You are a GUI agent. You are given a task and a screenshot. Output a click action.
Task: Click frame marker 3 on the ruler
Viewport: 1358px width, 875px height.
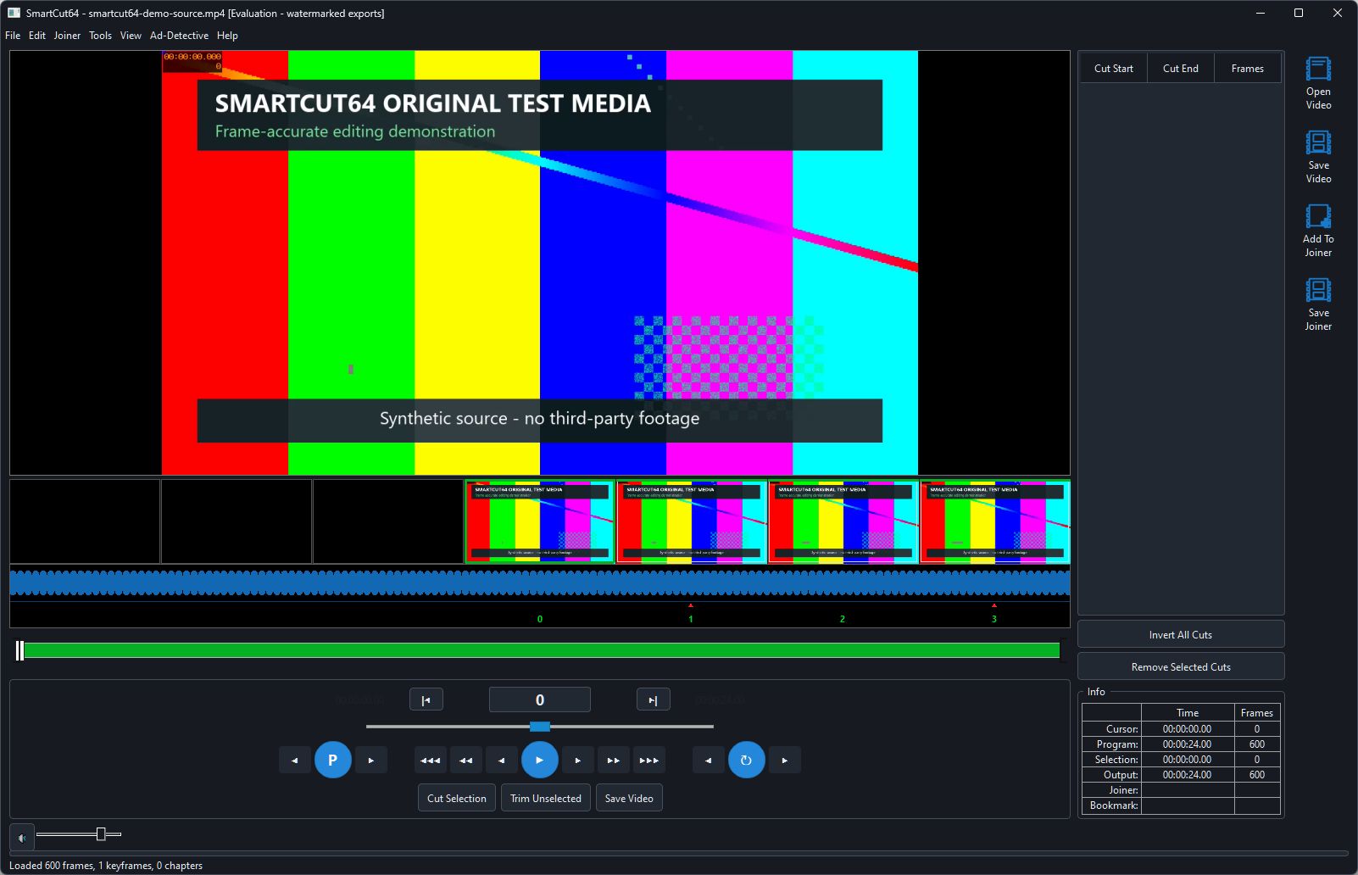pos(994,619)
